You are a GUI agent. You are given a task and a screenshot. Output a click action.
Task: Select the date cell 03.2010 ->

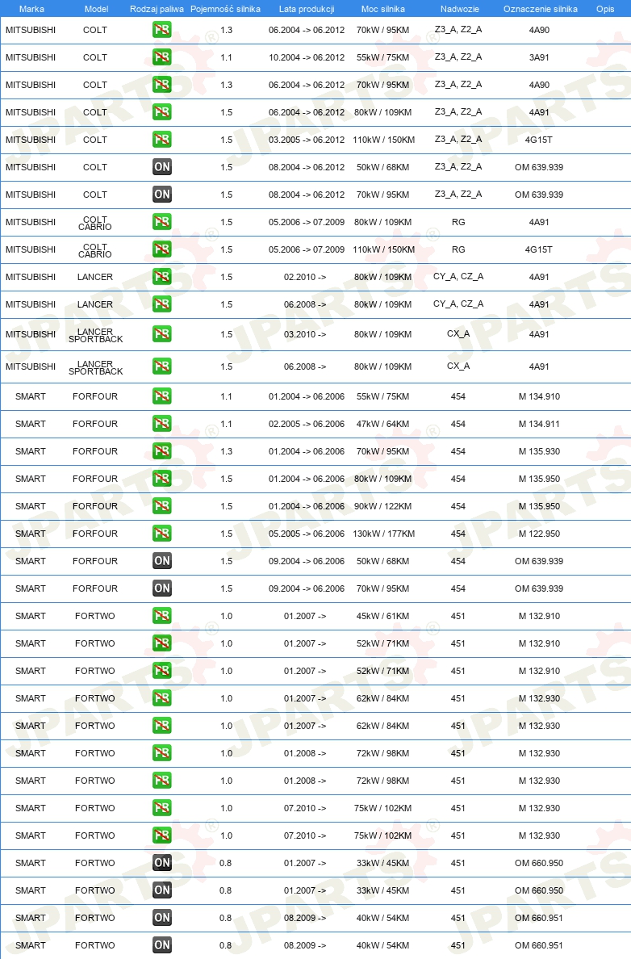305,334
